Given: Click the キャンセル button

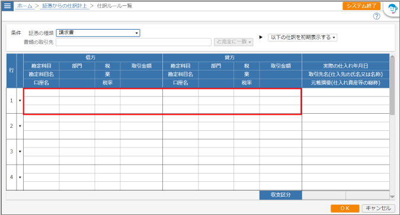Looking at the screenshot, I should point(378,208).
